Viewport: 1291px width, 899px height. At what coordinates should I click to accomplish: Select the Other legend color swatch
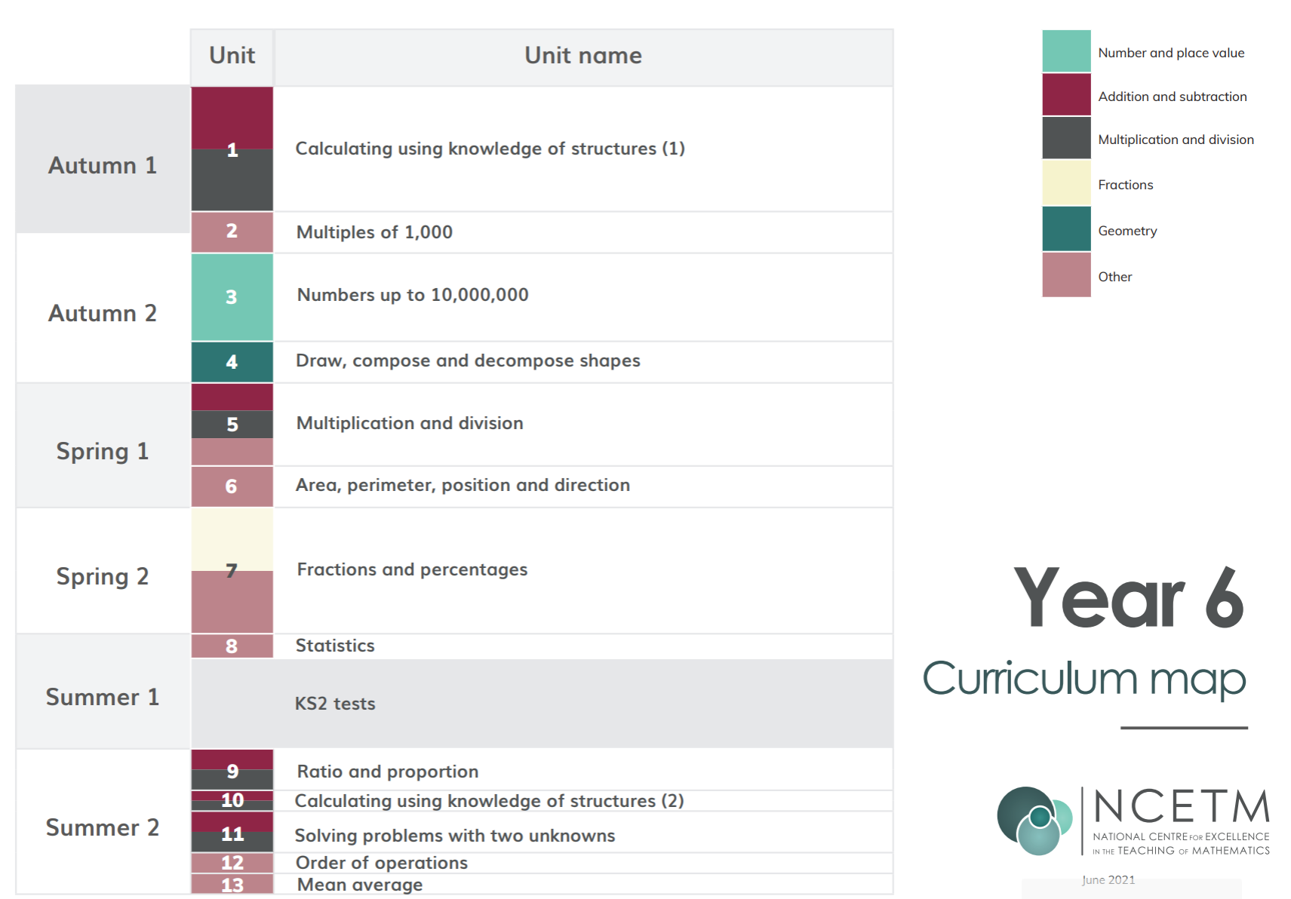tap(1066, 275)
